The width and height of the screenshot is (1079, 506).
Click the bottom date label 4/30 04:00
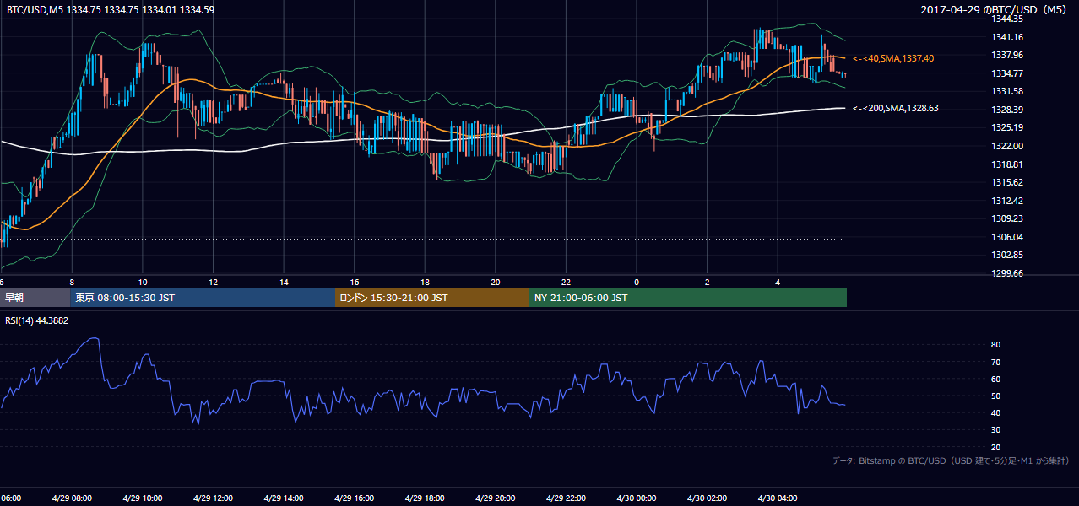click(x=777, y=498)
